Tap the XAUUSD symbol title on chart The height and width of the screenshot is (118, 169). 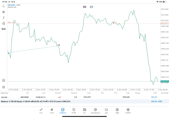coord(12,5)
